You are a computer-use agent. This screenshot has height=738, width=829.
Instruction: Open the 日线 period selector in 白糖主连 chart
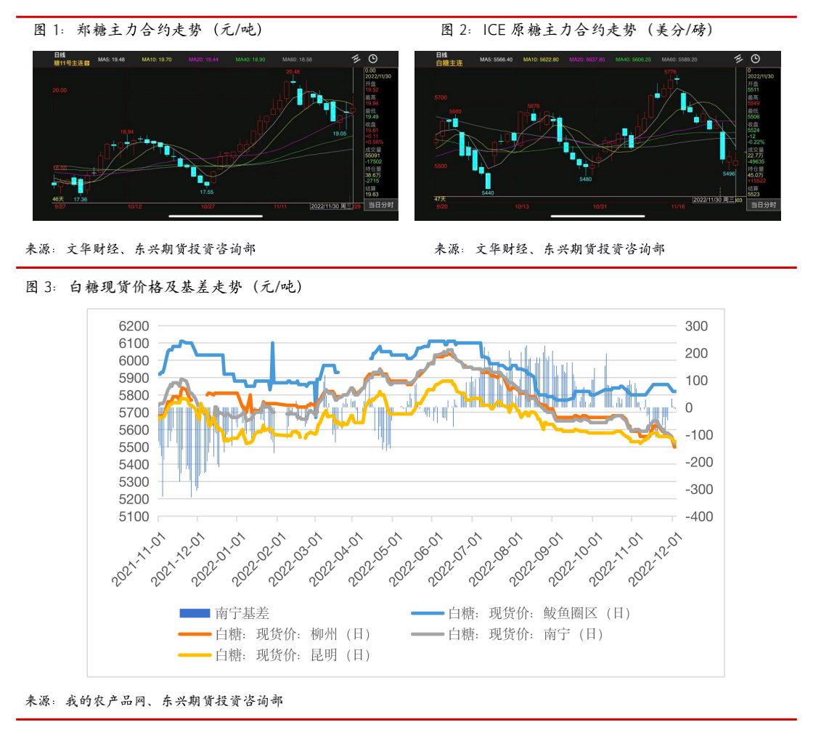coord(441,55)
